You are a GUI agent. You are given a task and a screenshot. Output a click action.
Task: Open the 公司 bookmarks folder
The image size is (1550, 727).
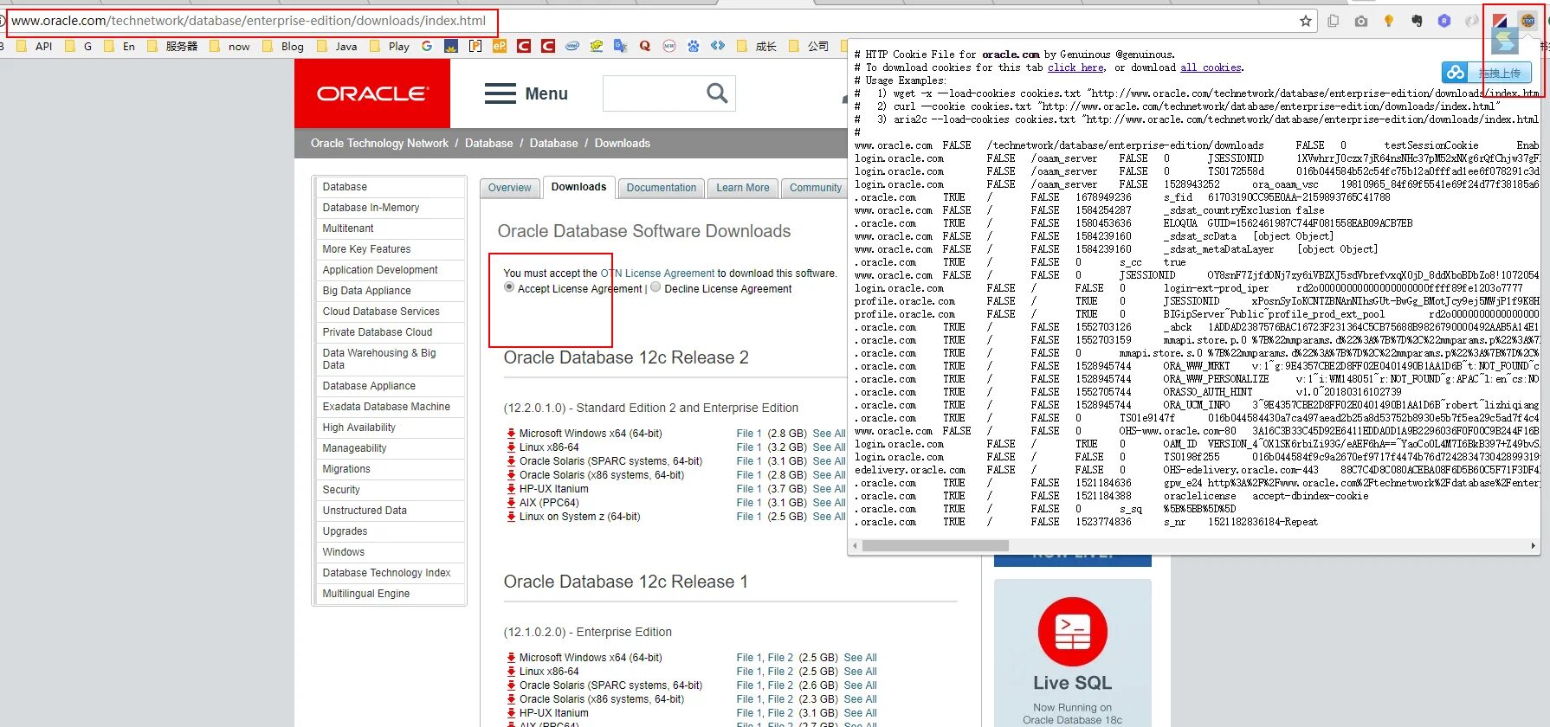tap(810, 46)
